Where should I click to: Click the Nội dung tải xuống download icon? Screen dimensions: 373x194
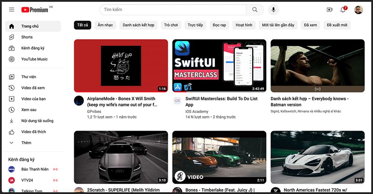12,121
